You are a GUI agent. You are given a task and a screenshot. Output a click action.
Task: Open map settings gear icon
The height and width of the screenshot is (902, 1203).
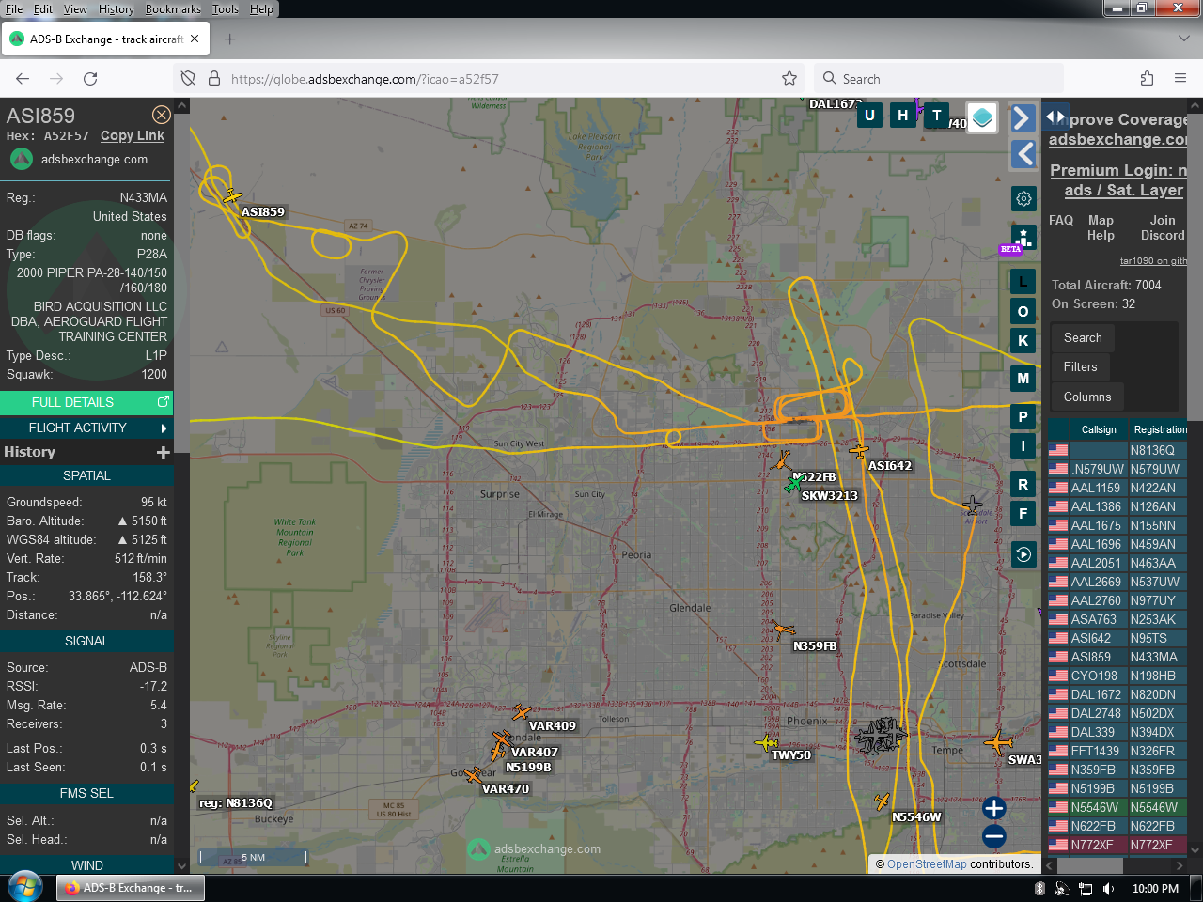[x=1023, y=198]
